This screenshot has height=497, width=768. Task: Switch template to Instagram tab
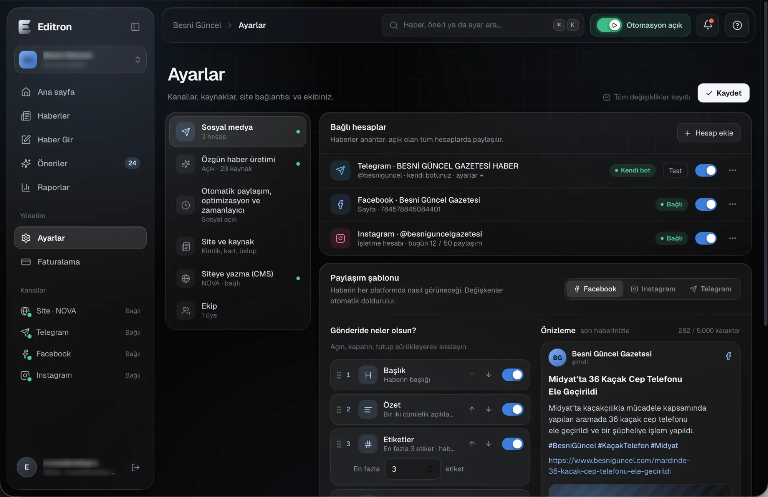tap(653, 289)
